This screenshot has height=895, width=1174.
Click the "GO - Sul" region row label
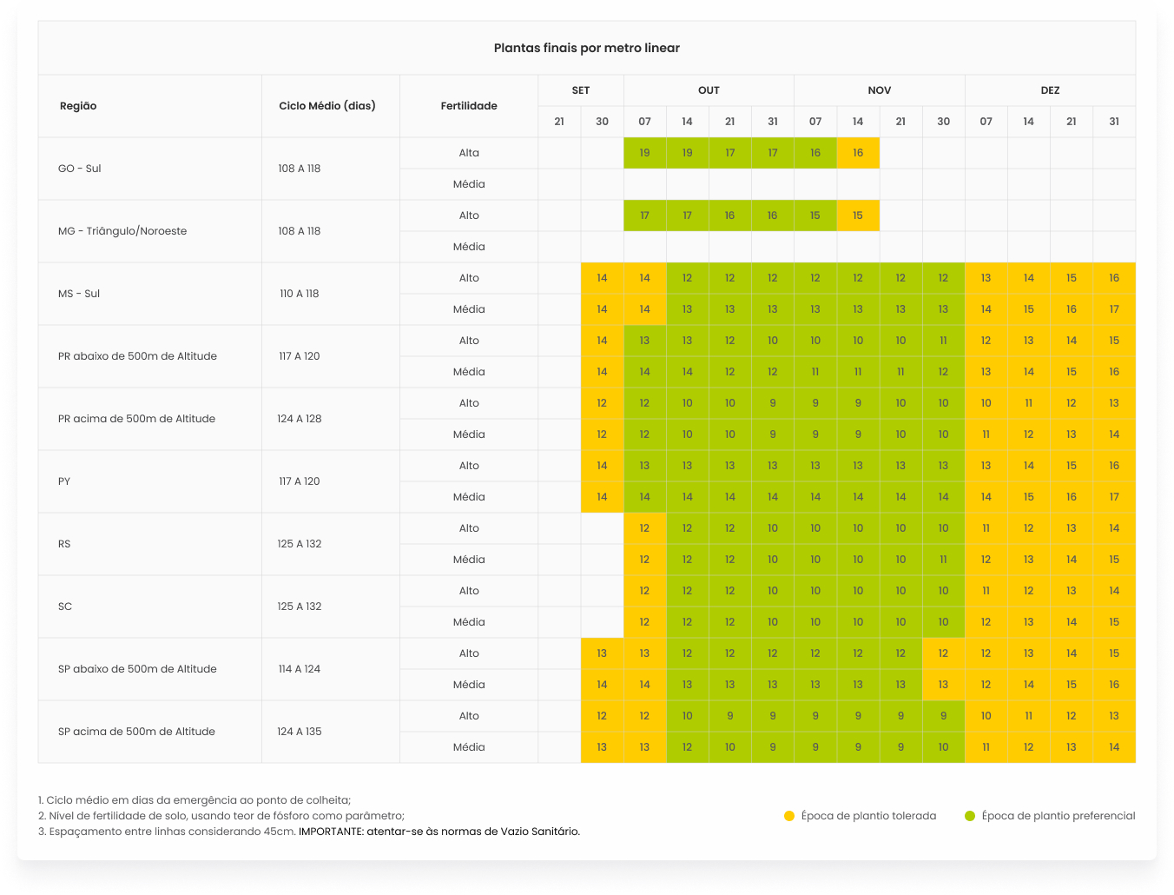pyautogui.click(x=80, y=169)
